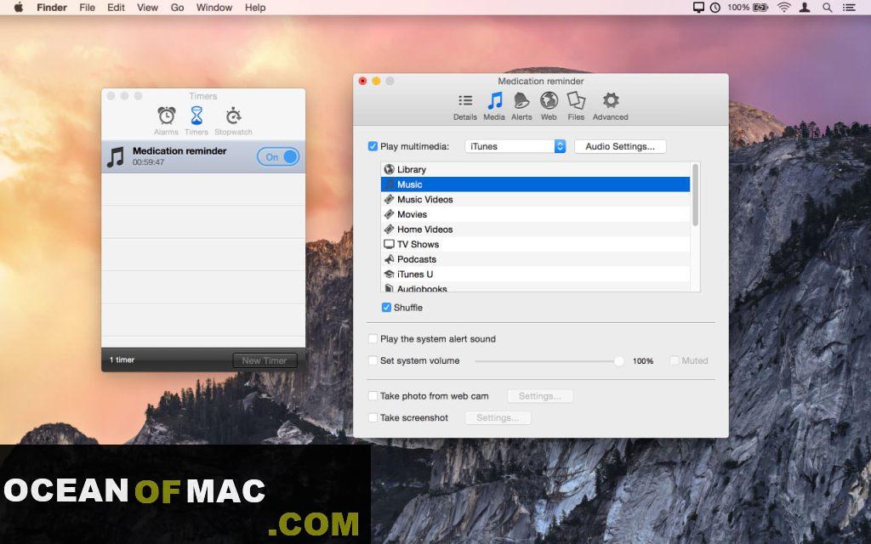Uncheck the Play multimedia checkbox
Screen dimensions: 871x544
point(373,146)
